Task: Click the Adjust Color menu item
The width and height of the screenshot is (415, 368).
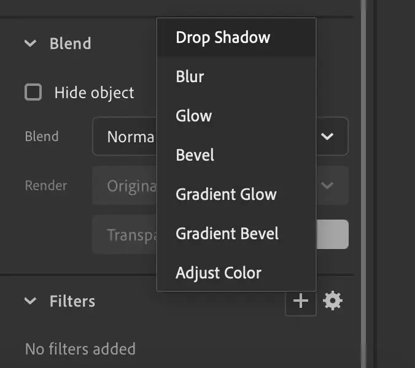Action: 219,273
